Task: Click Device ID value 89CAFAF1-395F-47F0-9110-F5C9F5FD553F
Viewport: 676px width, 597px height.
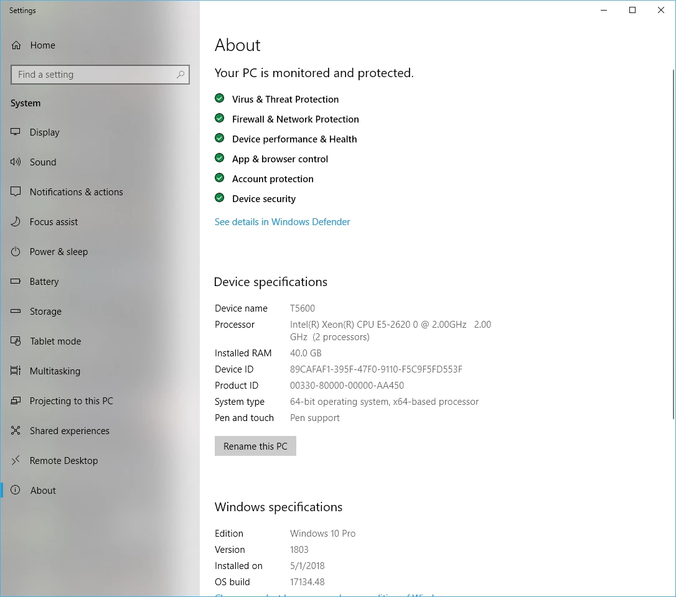Action: [376, 369]
